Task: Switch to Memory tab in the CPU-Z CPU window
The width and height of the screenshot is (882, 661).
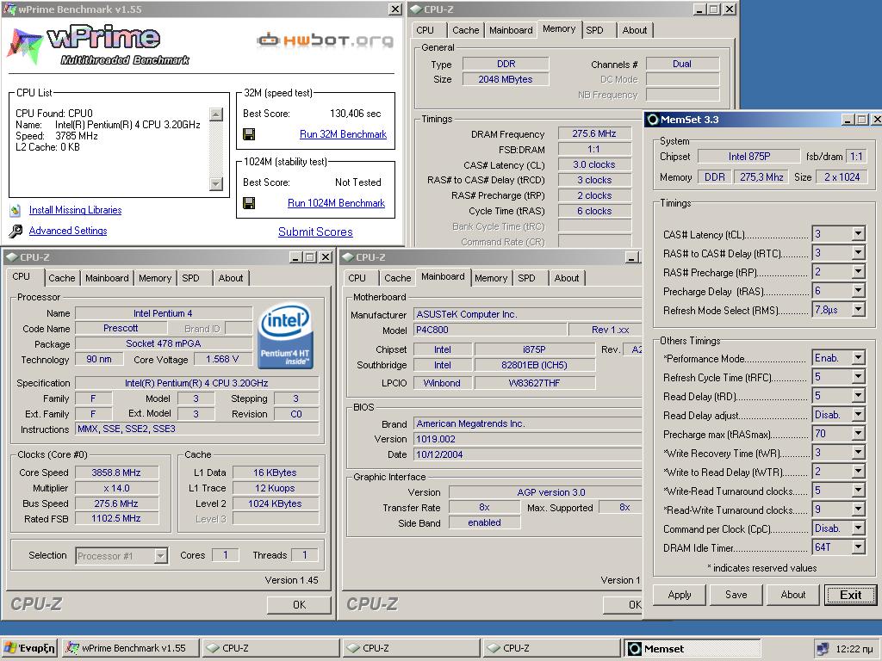Action: point(155,278)
